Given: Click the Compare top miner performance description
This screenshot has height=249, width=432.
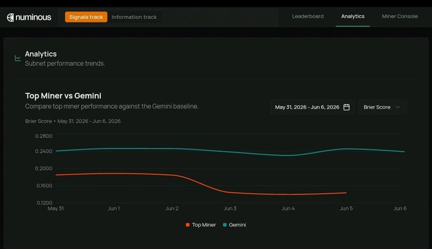Looking at the screenshot, I should 112,106.
